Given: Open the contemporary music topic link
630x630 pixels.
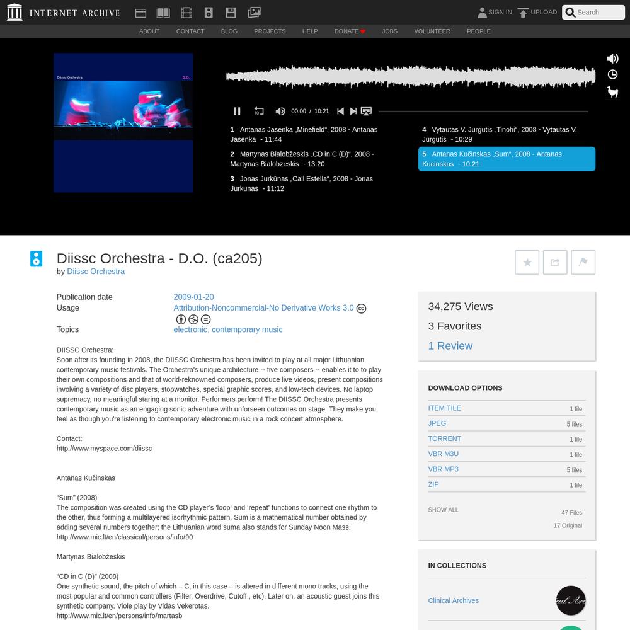Looking at the screenshot, I should [x=247, y=329].
